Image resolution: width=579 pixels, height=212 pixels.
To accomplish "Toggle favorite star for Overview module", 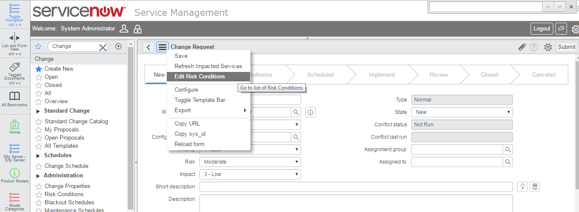I will tap(39, 102).
